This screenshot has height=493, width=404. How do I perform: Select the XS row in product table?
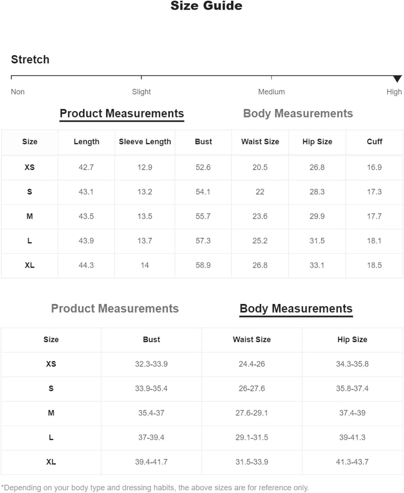click(x=202, y=167)
